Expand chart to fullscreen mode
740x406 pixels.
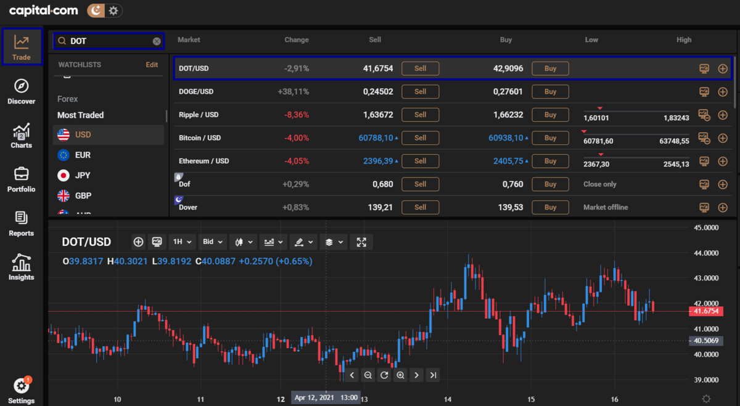point(362,242)
